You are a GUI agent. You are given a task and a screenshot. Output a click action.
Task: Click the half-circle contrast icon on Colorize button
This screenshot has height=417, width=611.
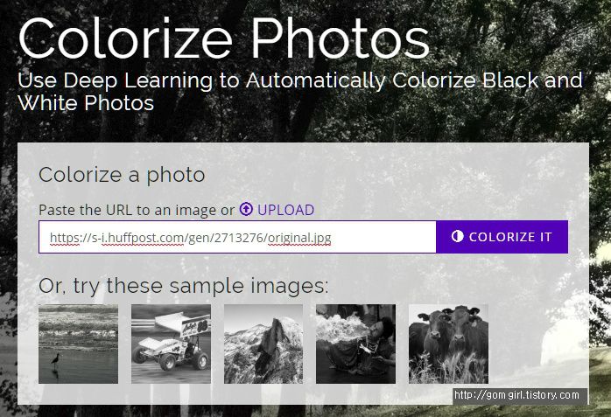pos(457,236)
